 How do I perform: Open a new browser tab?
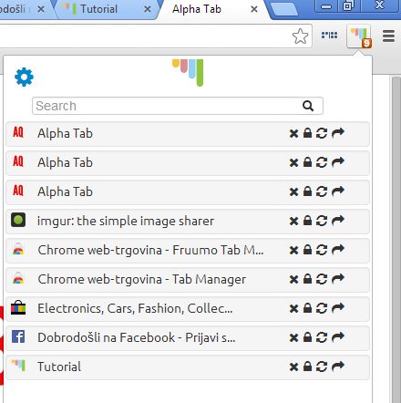284,8
